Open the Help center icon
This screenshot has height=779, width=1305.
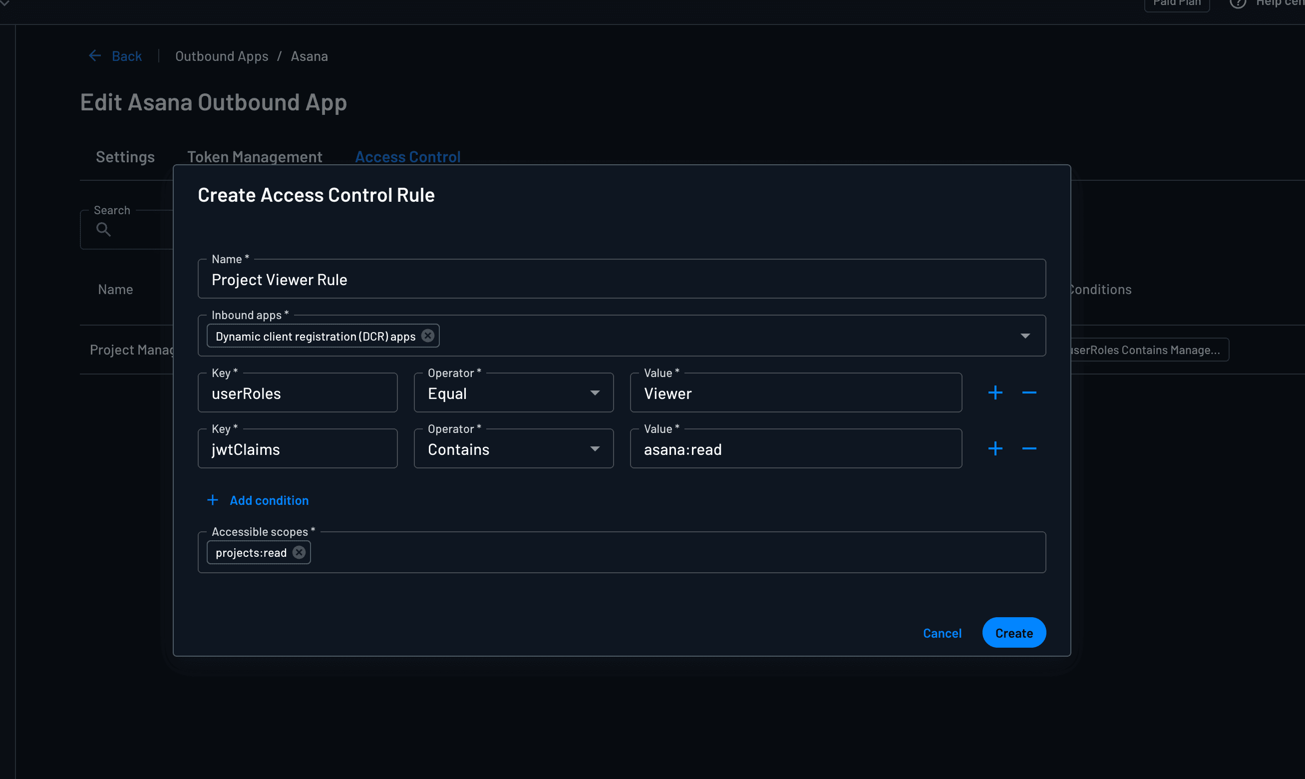click(1237, 3)
